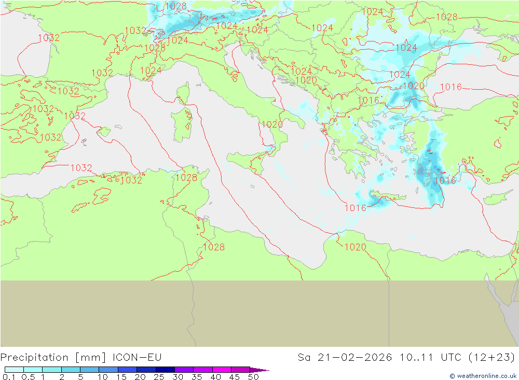Click the legend value label '40'
This screenshot has height=380, width=519.
pos(215,377)
